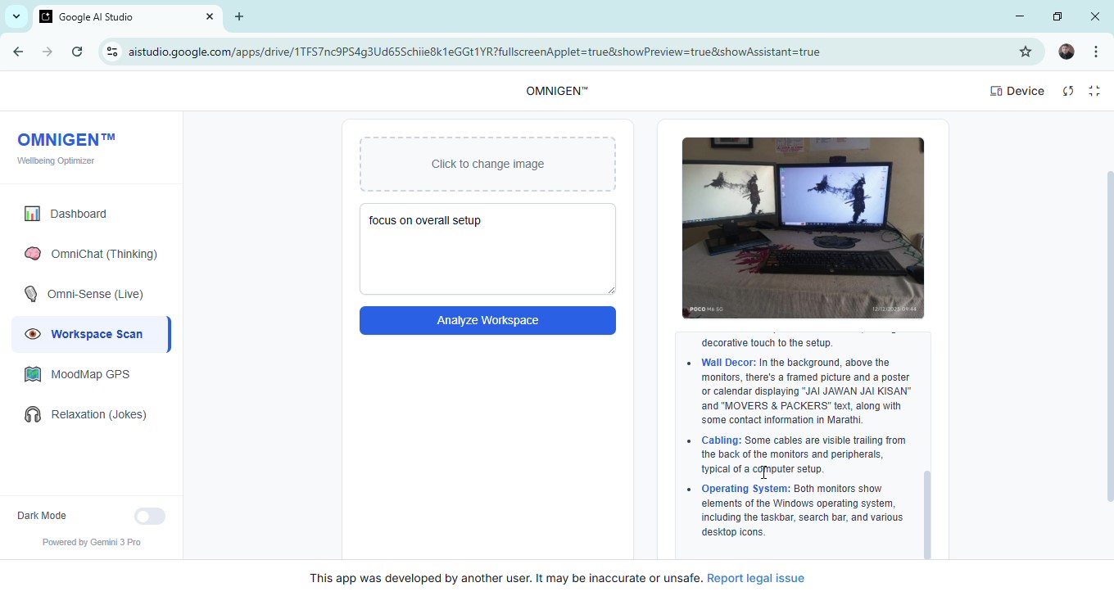
Task: Open the Dashboard menu item
Action: pyautogui.click(x=91, y=214)
